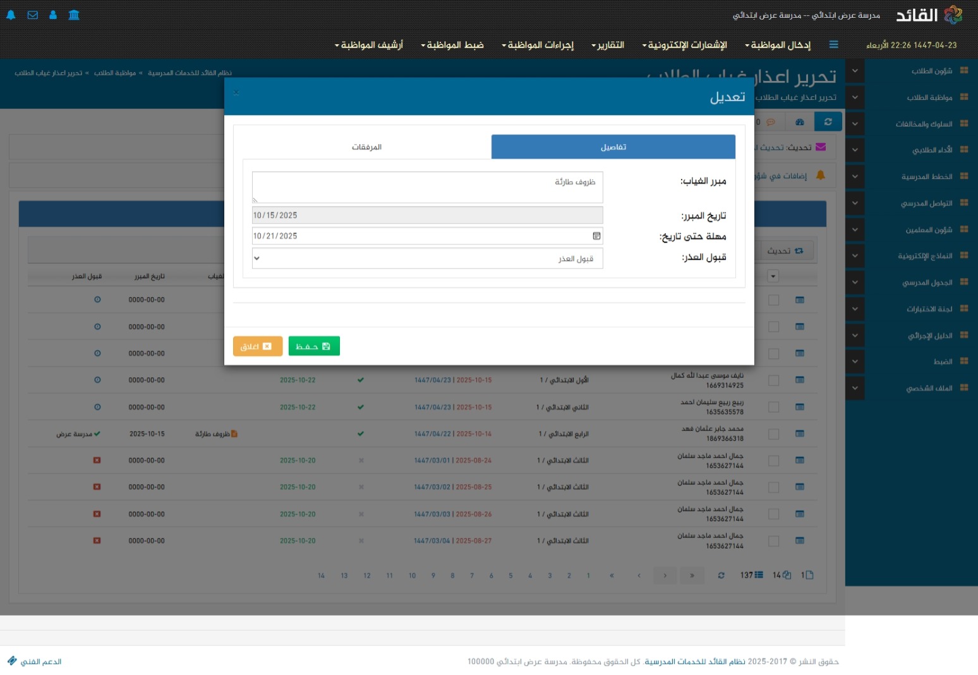Viewport: 978px width, 675px height.
Task: Open the calendar picker in مهلة حتى تاريخ field
Action: coord(596,236)
